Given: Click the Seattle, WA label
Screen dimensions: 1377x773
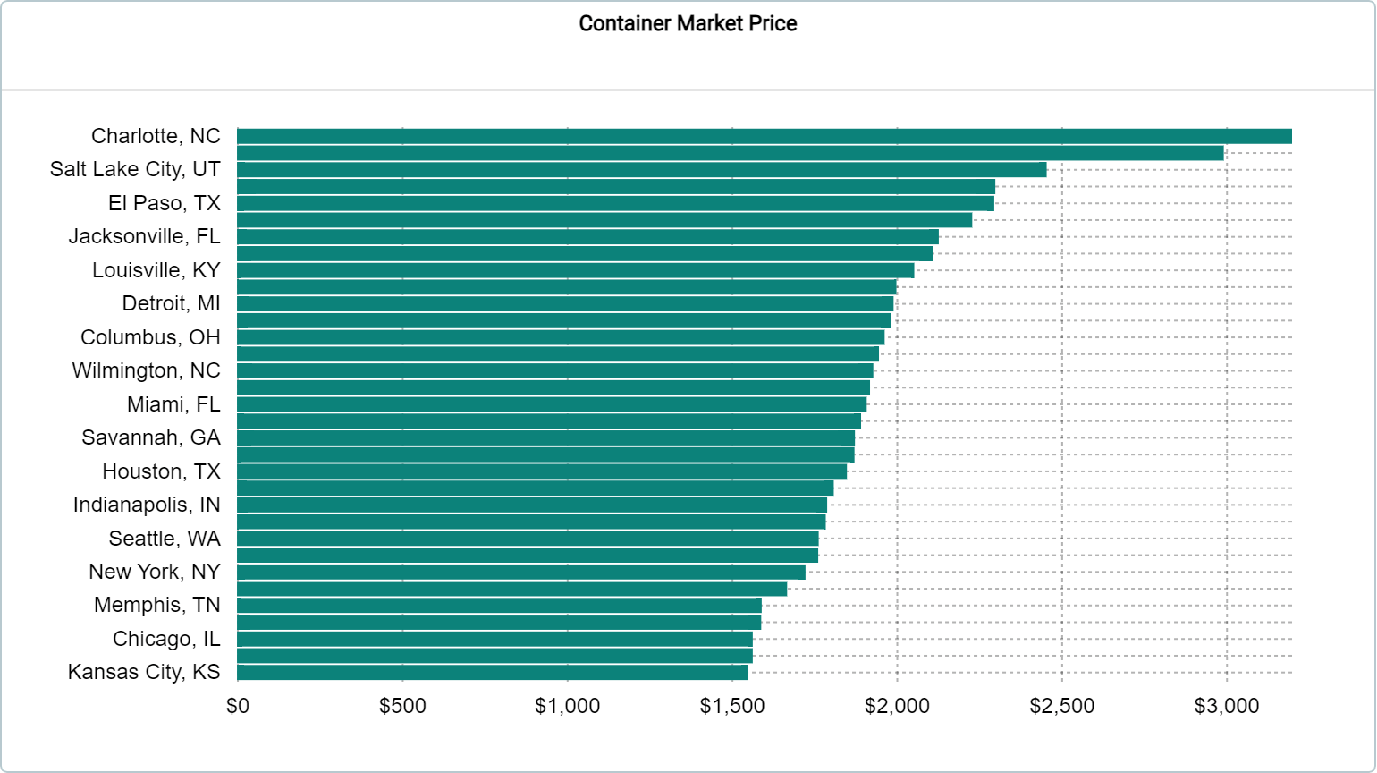Looking at the screenshot, I should click(165, 539).
